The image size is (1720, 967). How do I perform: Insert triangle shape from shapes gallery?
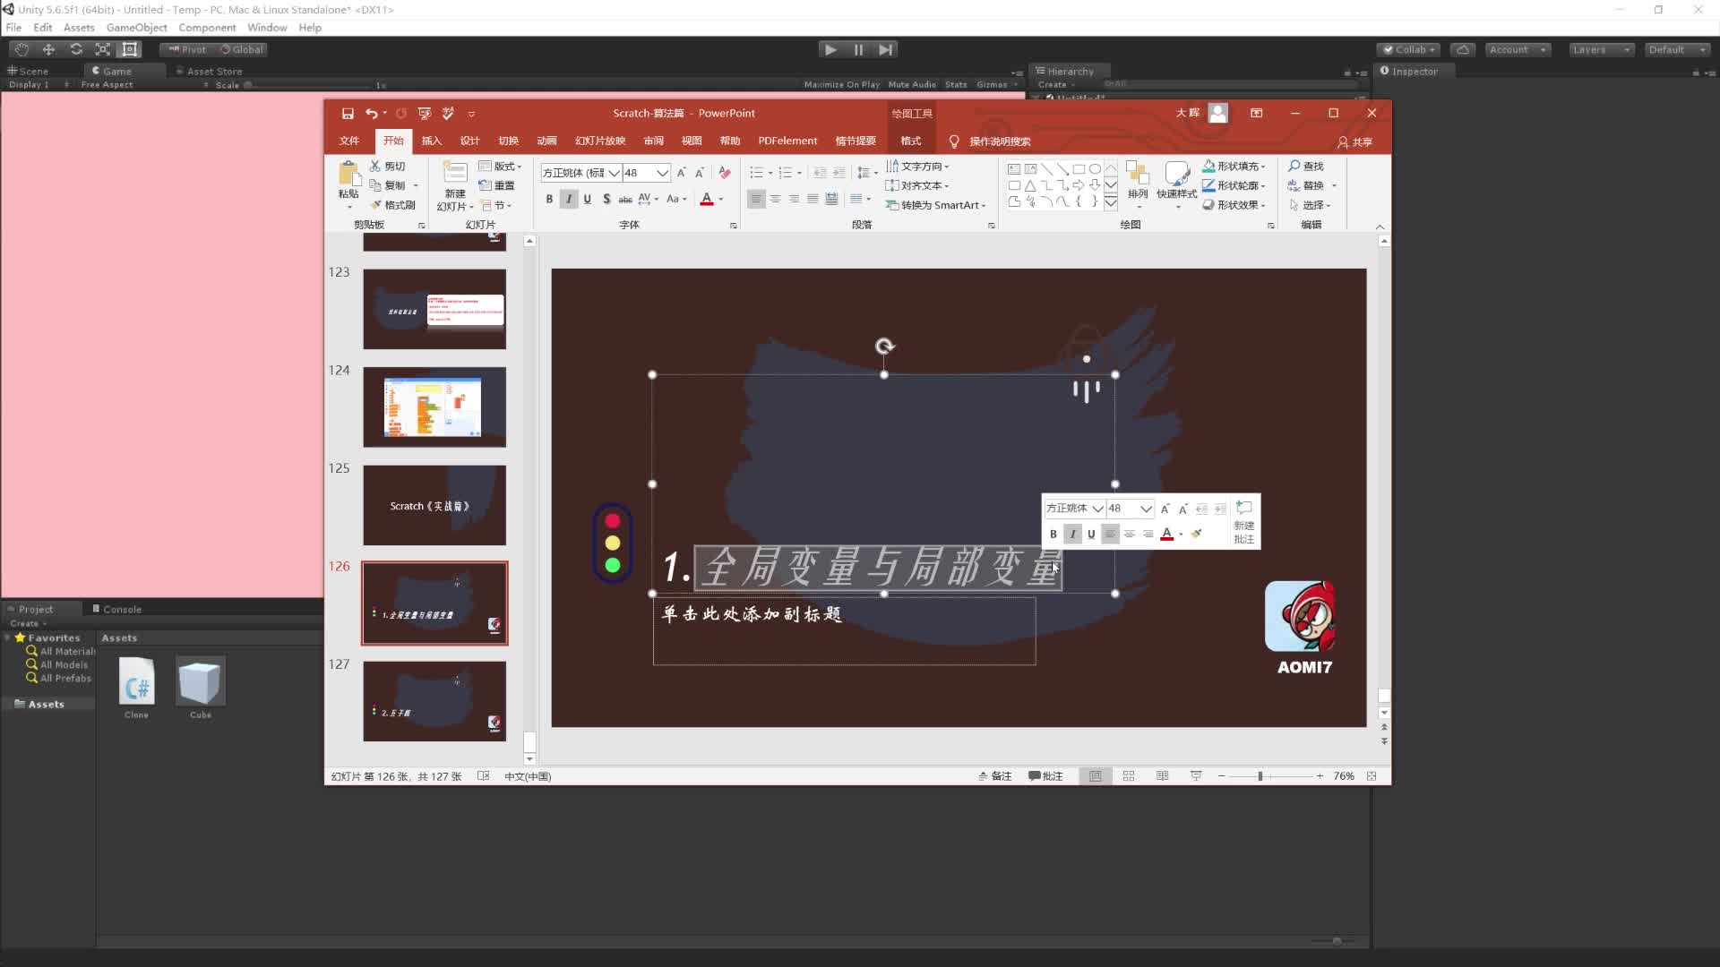1030,185
